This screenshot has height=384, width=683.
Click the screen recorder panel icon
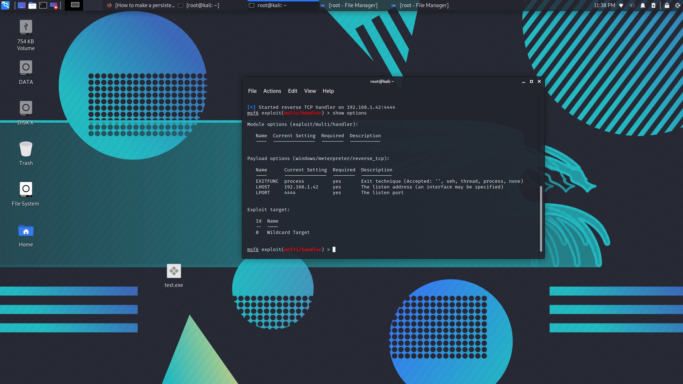tap(54, 5)
